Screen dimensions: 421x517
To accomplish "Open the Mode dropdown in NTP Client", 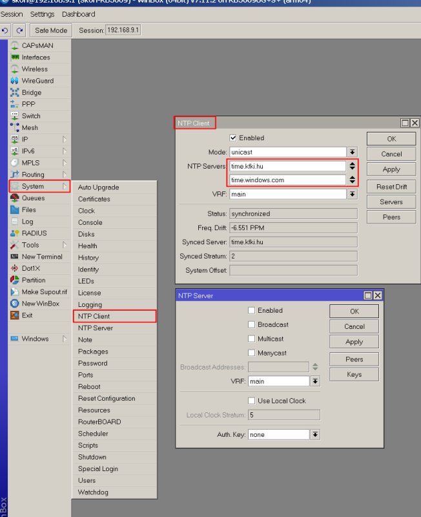I will 353,152.
